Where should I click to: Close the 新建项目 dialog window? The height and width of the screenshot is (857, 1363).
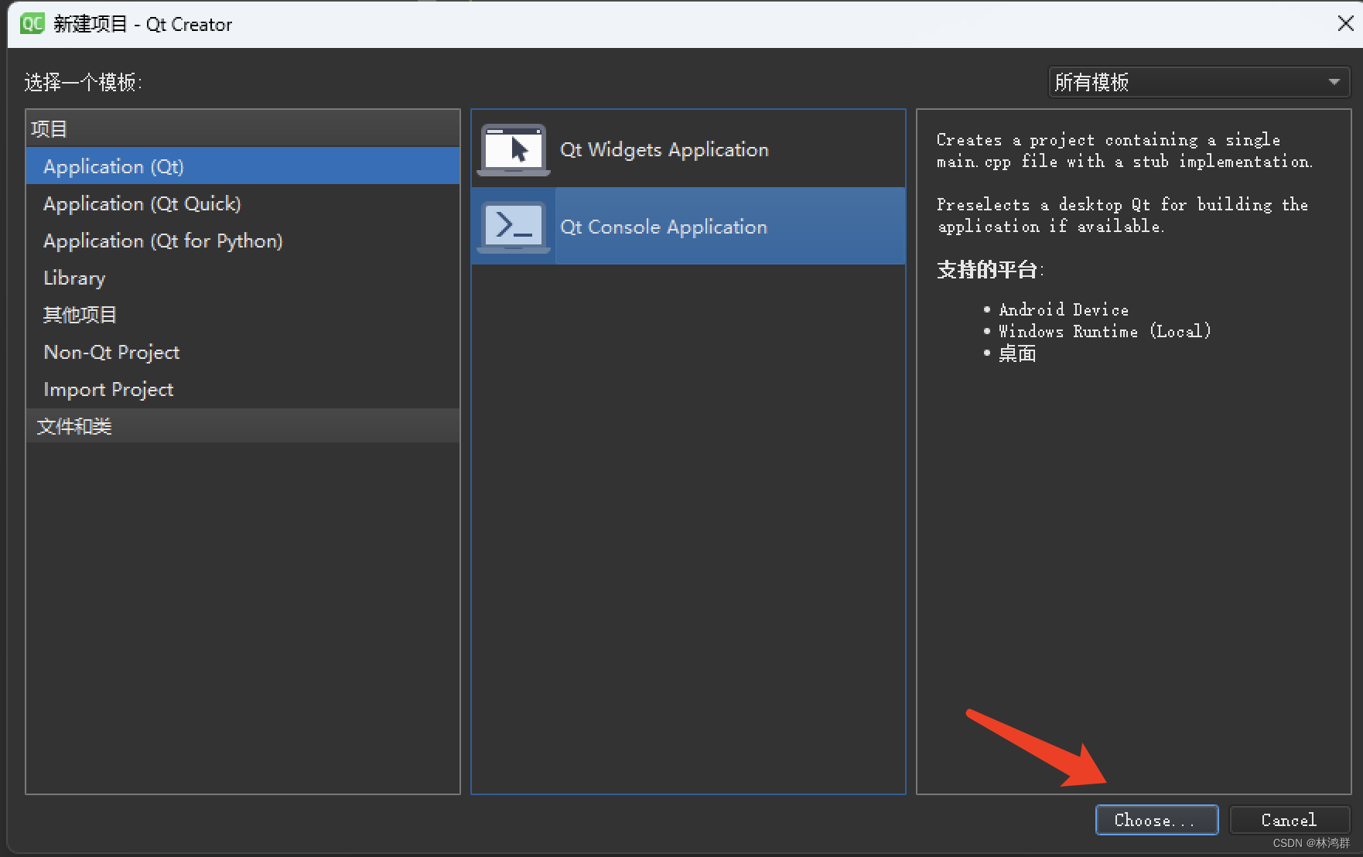click(1345, 24)
